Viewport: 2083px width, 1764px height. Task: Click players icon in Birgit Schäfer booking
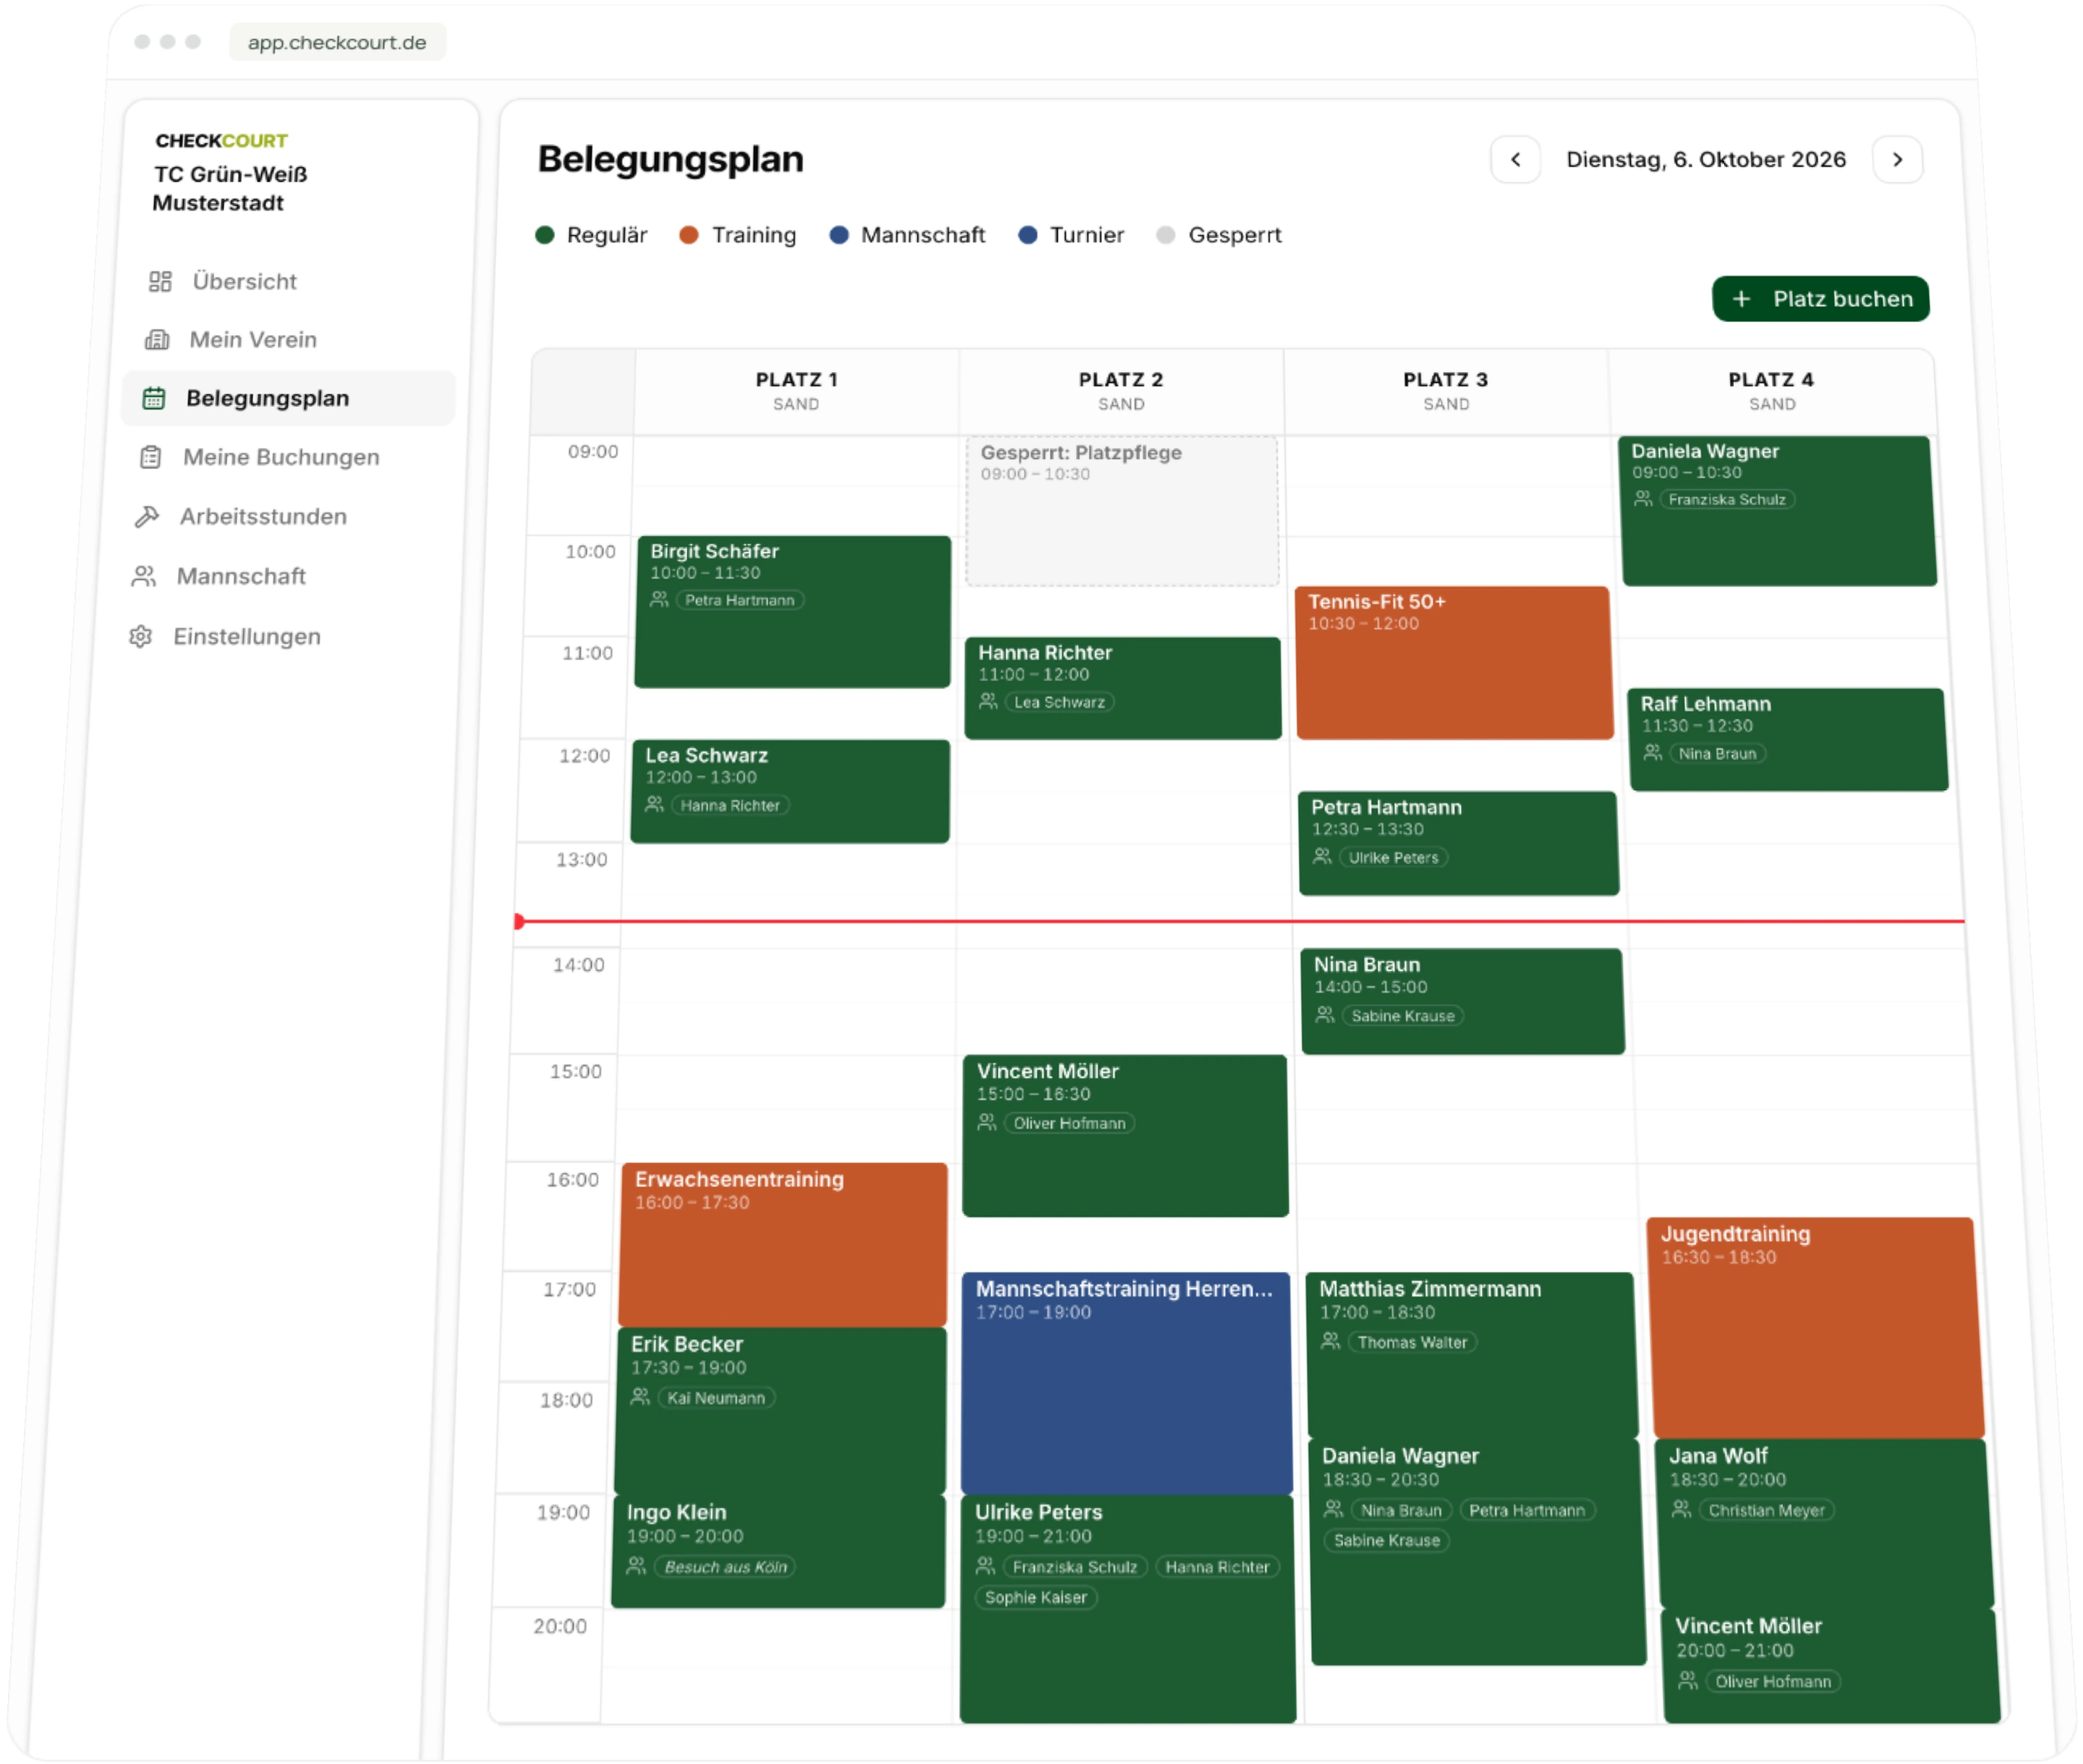point(659,599)
